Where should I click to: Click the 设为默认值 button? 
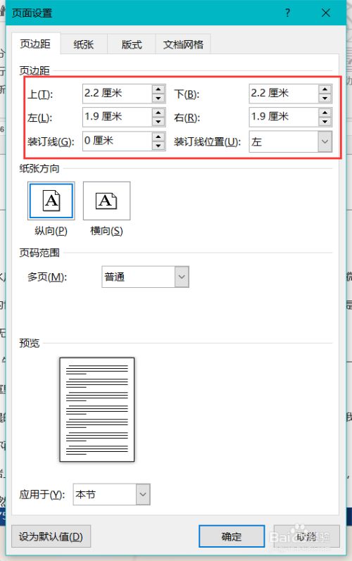coord(51,536)
